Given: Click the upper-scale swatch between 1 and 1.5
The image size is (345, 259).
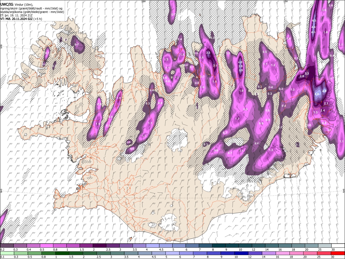Looking at the screenshot, I should click(73, 246).
